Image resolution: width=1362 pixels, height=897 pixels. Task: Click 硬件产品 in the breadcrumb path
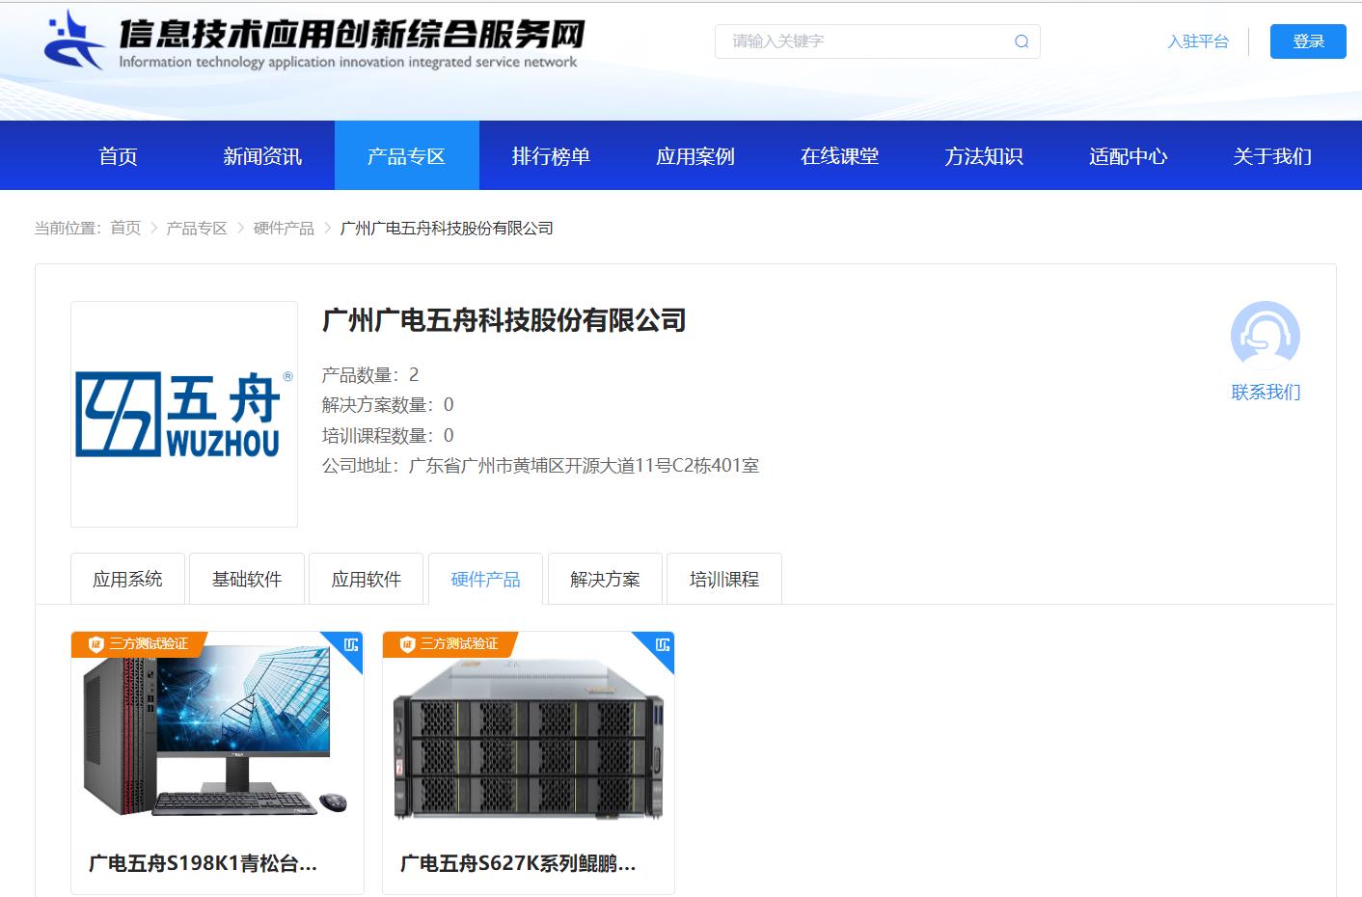[x=284, y=229]
